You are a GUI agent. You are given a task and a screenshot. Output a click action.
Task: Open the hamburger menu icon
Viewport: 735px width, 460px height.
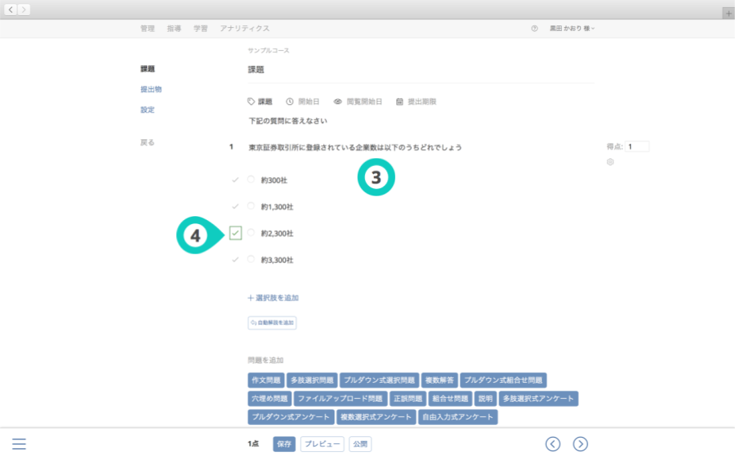point(19,444)
